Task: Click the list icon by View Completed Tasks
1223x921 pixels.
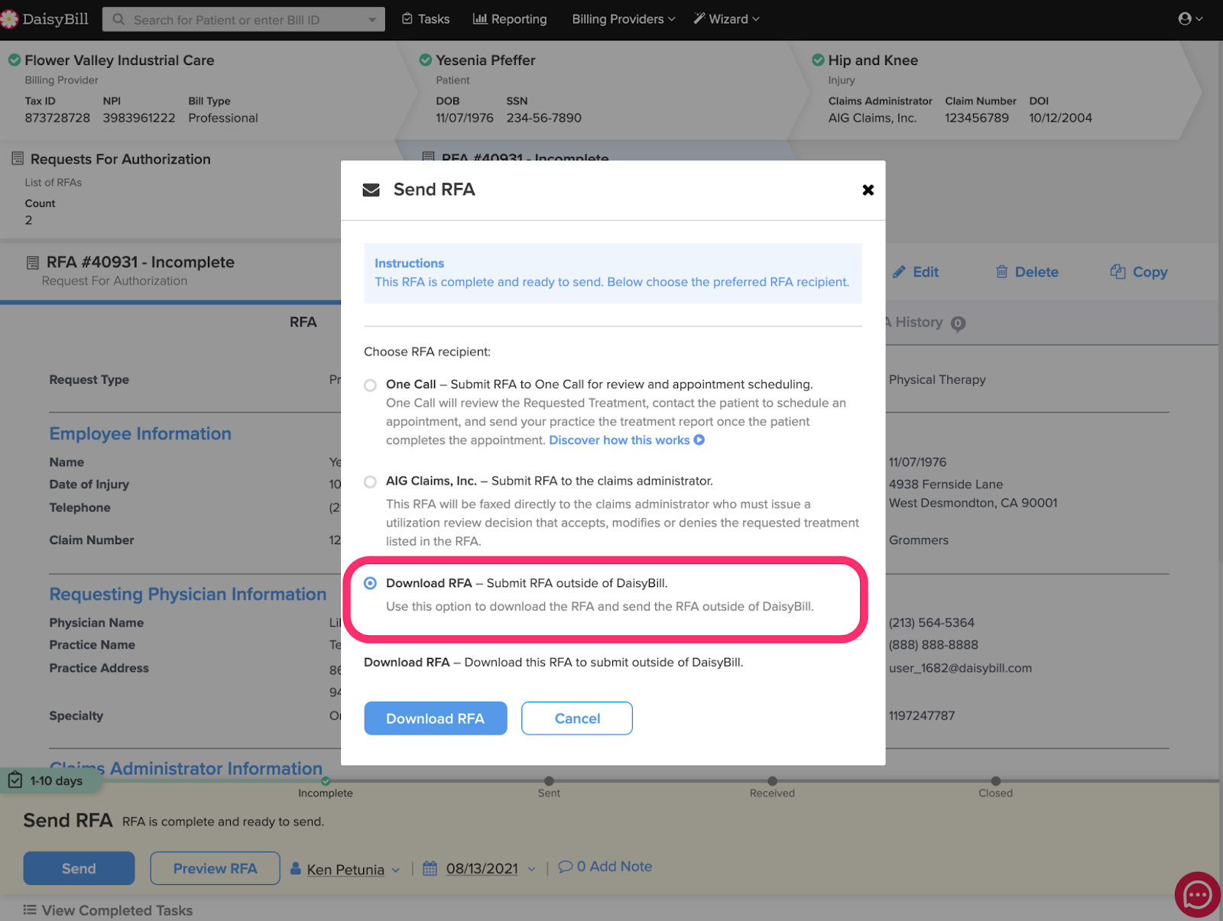Action: [x=30, y=910]
